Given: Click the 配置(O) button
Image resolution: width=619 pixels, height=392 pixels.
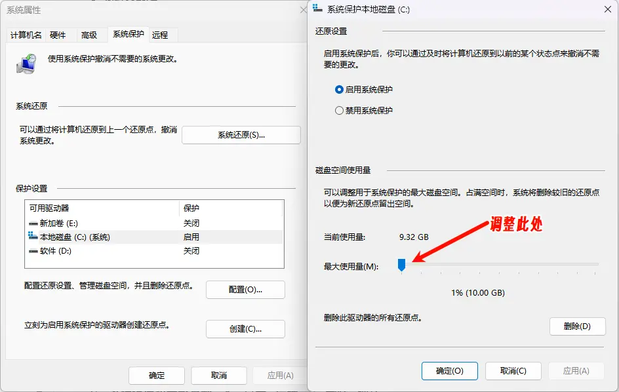Looking at the screenshot, I should (x=245, y=289).
